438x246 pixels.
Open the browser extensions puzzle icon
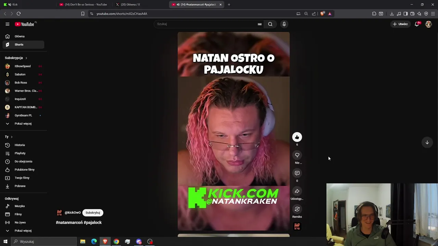click(x=374, y=14)
